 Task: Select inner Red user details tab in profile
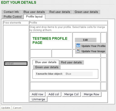pyautogui.click(x=71, y=62)
